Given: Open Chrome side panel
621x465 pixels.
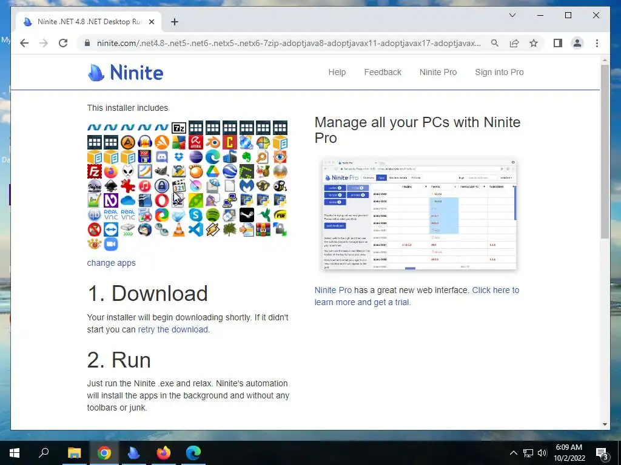Looking at the screenshot, I should (x=558, y=43).
